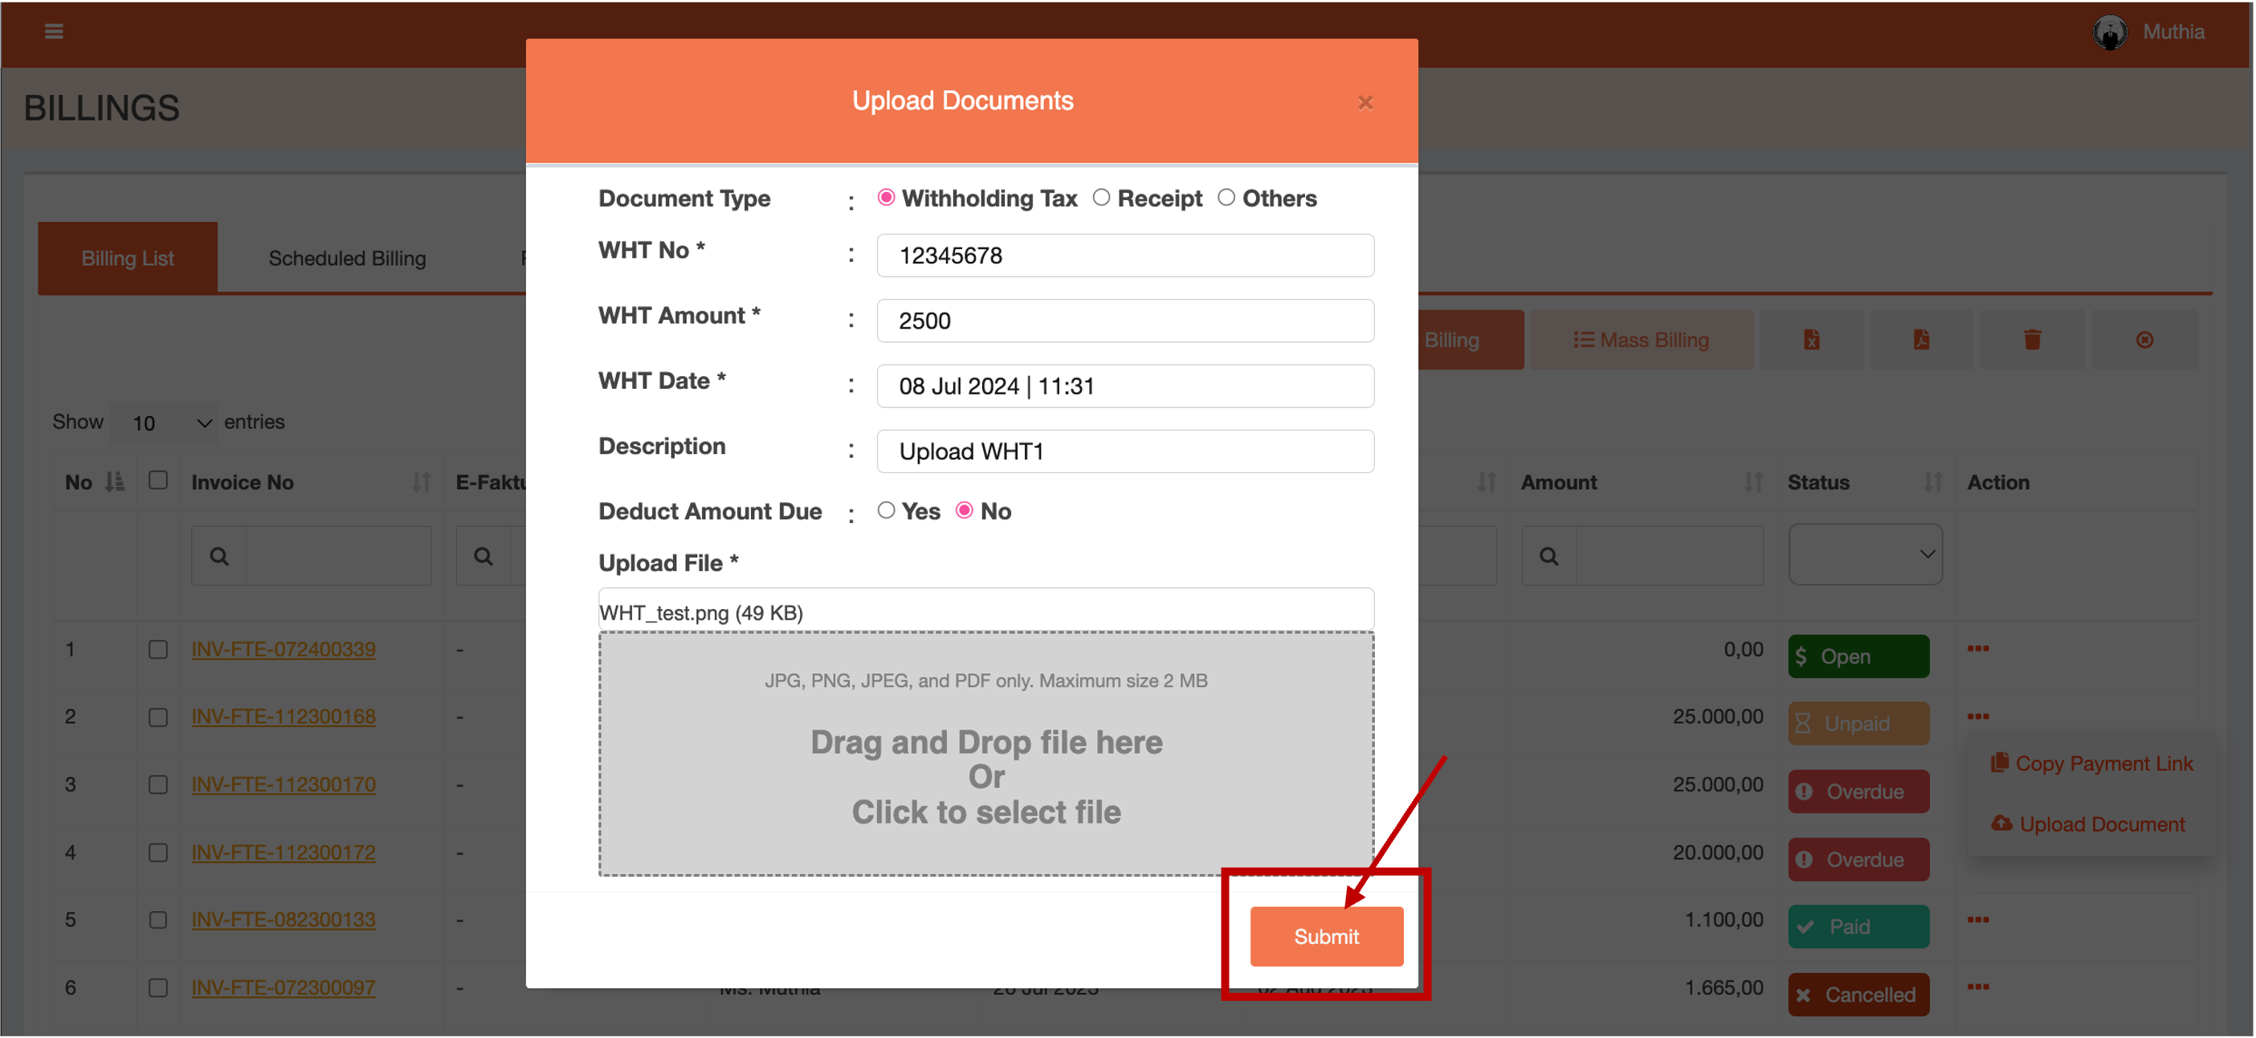Click the Muthia user avatar

[2109, 32]
